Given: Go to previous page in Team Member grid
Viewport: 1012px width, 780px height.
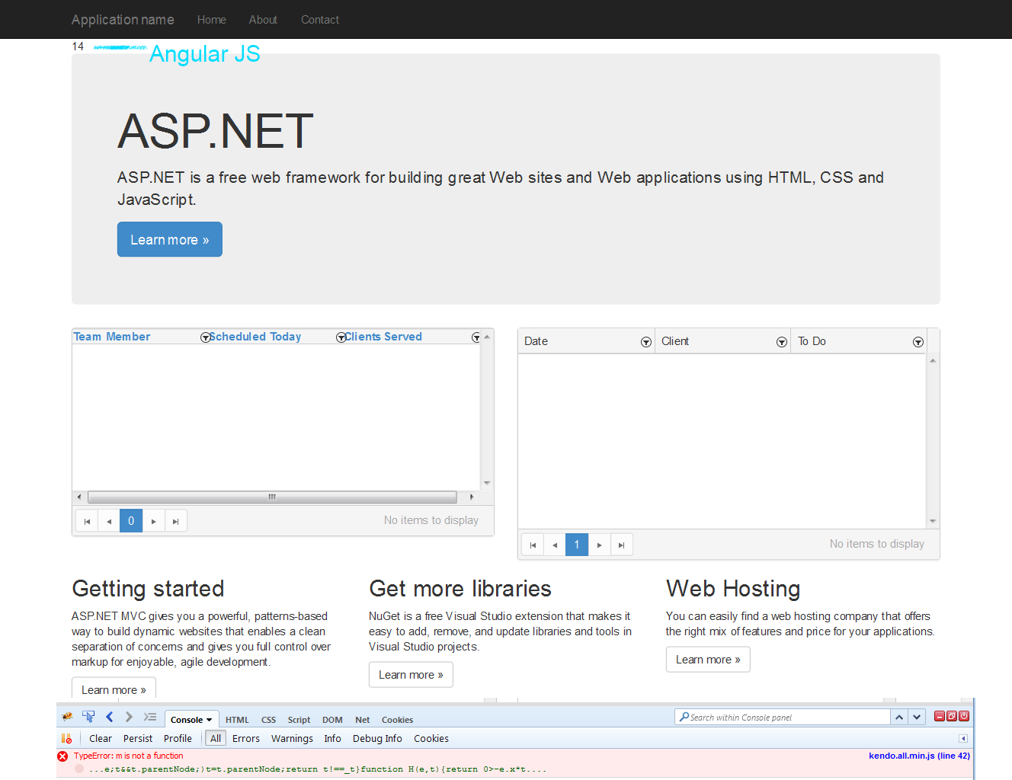Looking at the screenshot, I should pos(109,521).
